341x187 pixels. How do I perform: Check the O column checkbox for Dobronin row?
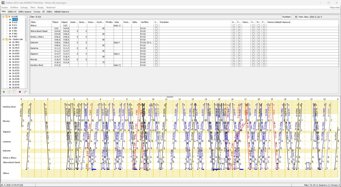[234, 42]
